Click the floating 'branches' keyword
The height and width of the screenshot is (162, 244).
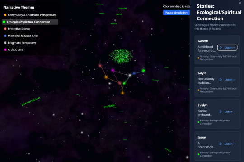click(x=123, y=8)
